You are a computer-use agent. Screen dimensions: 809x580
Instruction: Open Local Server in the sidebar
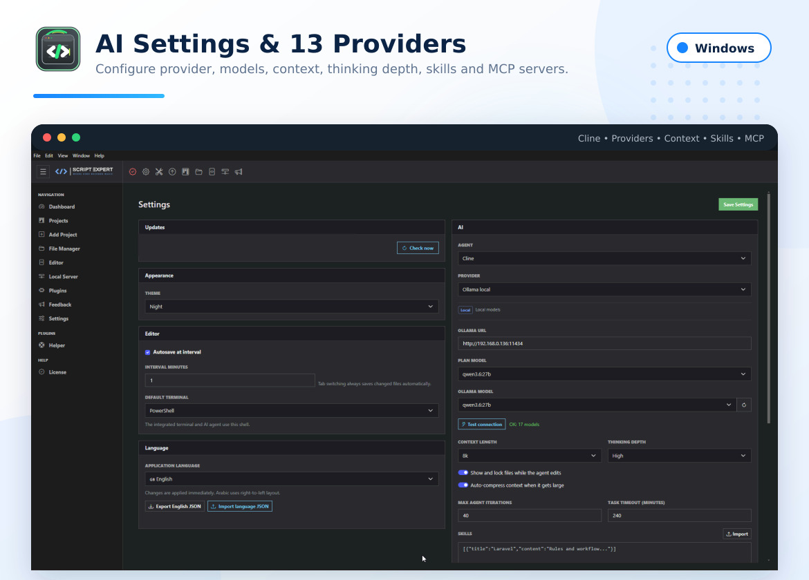[x=63, y=277]
